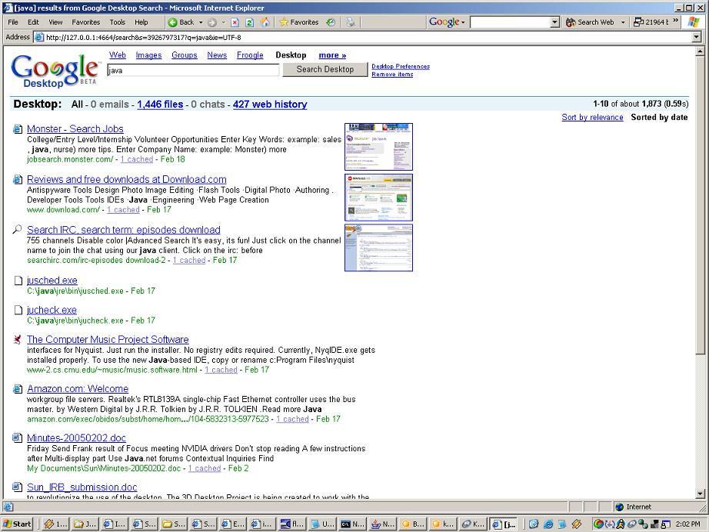The width and height of the screenshot is (709, 532).
Task: Open cached copy of Amazon.com result
Action: click(x=292, y=419)
